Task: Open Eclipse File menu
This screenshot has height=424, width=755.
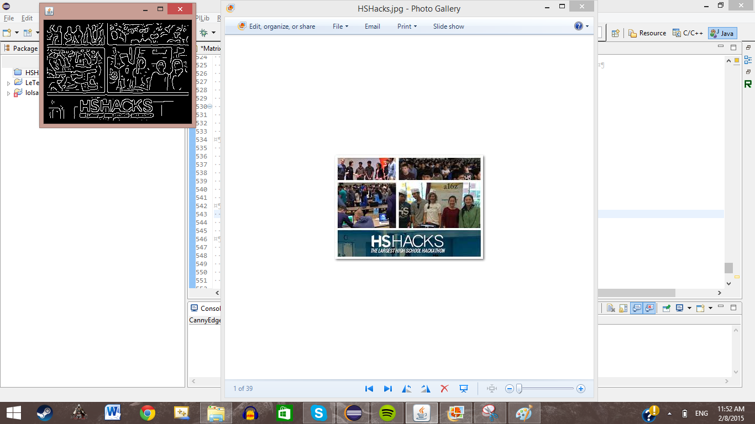Action: click(9, 18)
